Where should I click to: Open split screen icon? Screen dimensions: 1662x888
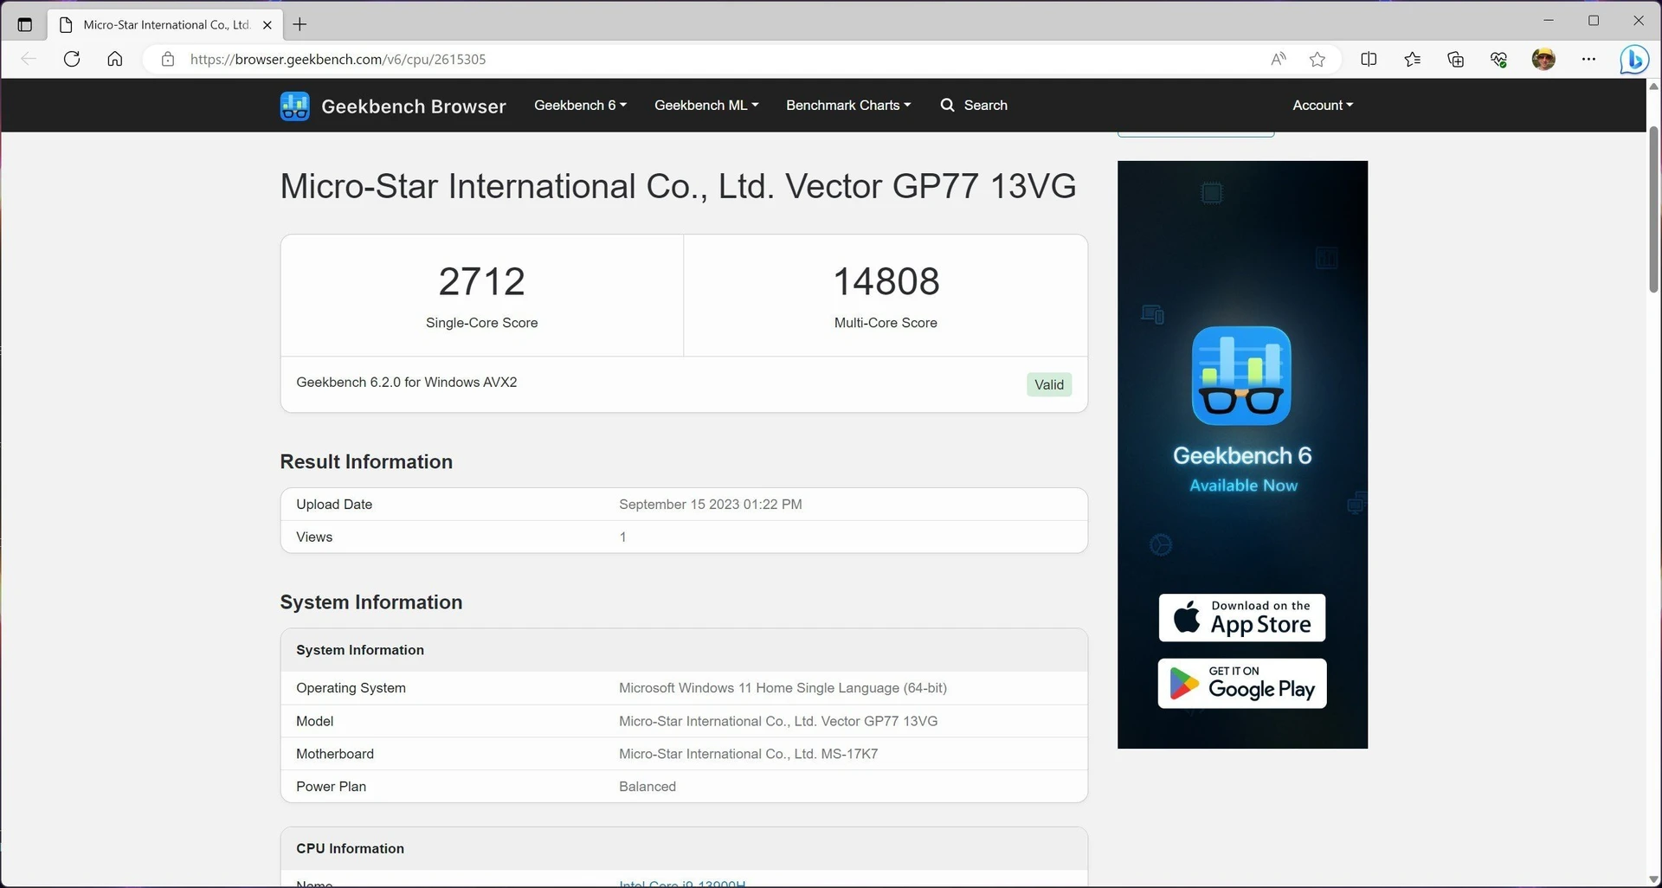(1369, 59)
